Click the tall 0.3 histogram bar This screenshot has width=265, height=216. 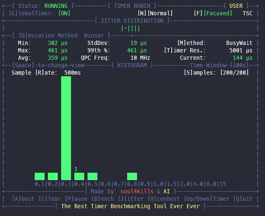[66, 128]
